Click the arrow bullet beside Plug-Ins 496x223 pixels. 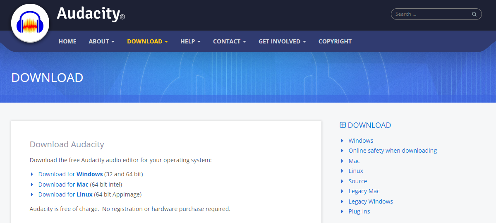[x=342, y=211]
